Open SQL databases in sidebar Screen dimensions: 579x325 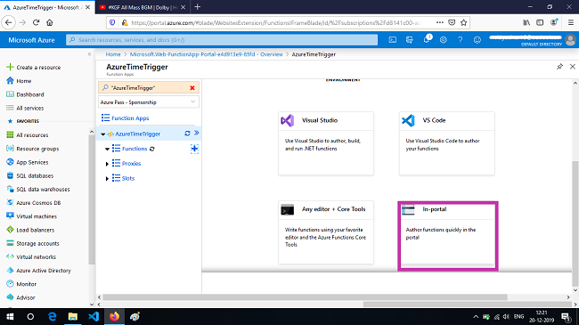click(30, 175)
